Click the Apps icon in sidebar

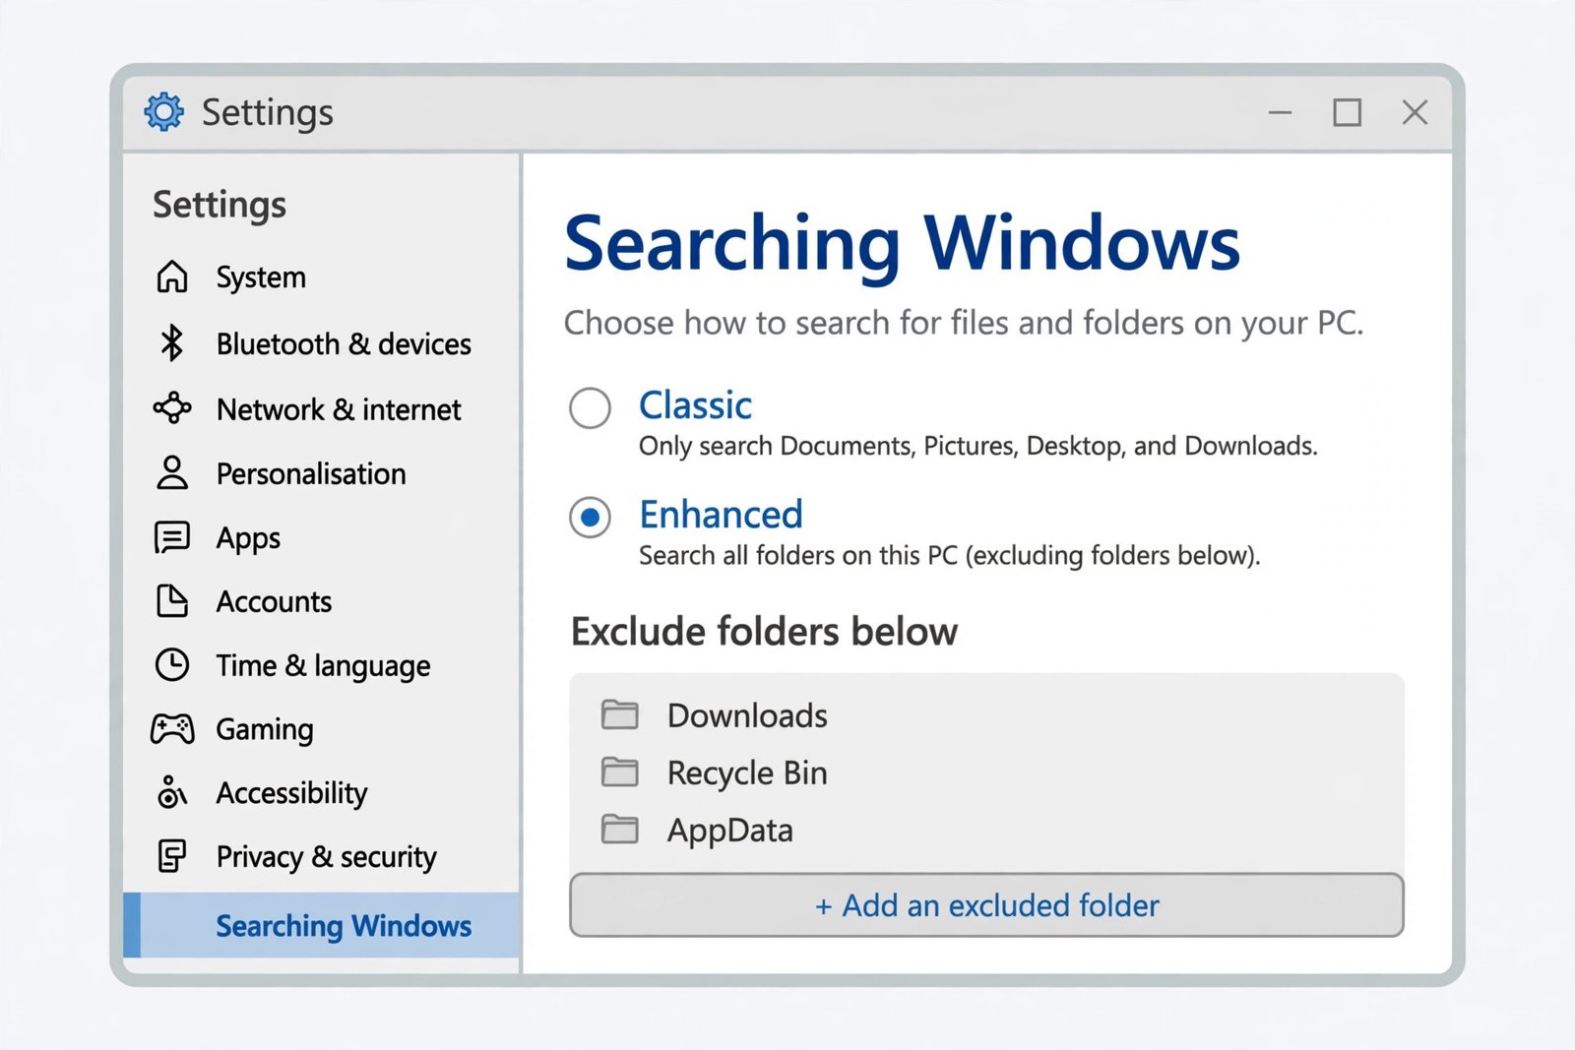pyautogui.click(x=172, y=537)
